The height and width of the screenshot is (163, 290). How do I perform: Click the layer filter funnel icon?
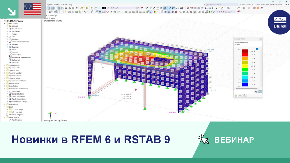tap(238, 12)
